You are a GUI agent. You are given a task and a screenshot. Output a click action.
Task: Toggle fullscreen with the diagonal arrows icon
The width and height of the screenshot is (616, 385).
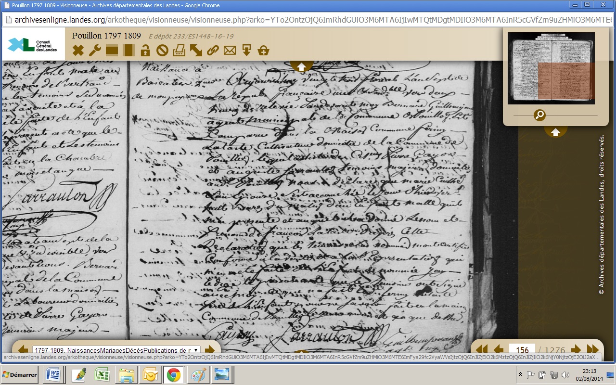point(196,50)
